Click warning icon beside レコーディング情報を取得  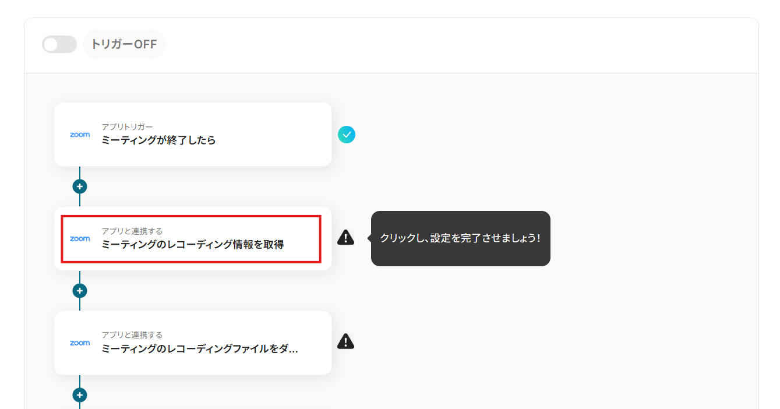pos(345,237)
